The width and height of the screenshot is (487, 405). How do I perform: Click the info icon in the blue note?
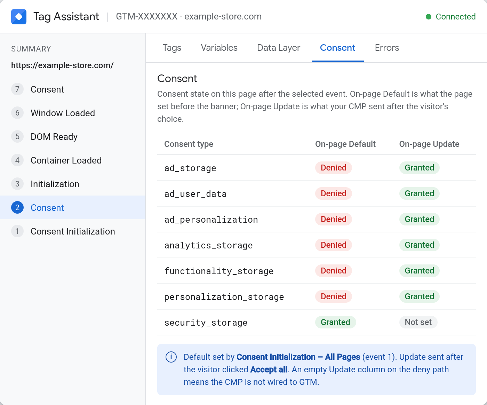coord(171,357)
